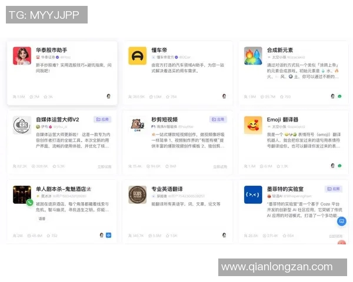Click the chat count icon on Emoji 翻译器 card

262,166
